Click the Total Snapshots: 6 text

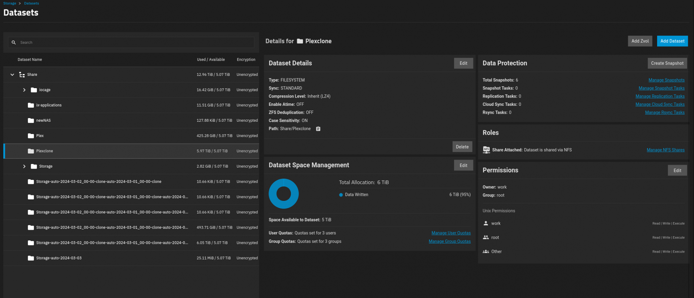[x=500, y=80]
